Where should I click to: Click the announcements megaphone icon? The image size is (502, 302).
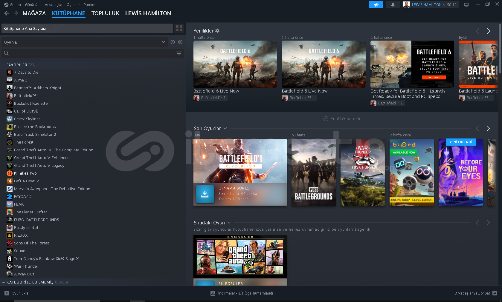[376, 5]
